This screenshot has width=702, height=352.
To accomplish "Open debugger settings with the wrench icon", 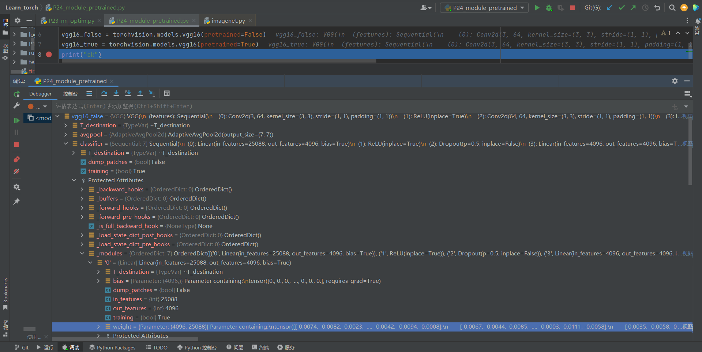I will pos(16,105).
